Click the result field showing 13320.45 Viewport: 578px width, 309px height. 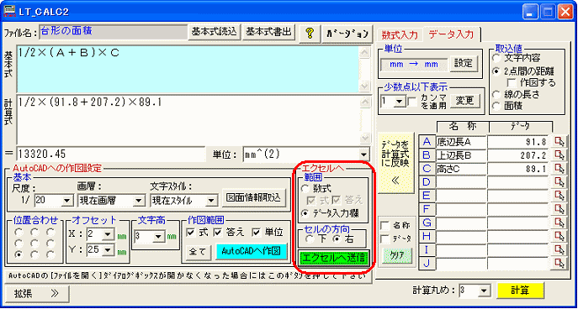[110, 154]
